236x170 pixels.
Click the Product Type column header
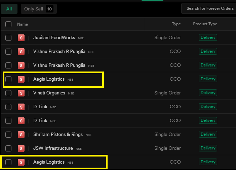pos(205,24)
